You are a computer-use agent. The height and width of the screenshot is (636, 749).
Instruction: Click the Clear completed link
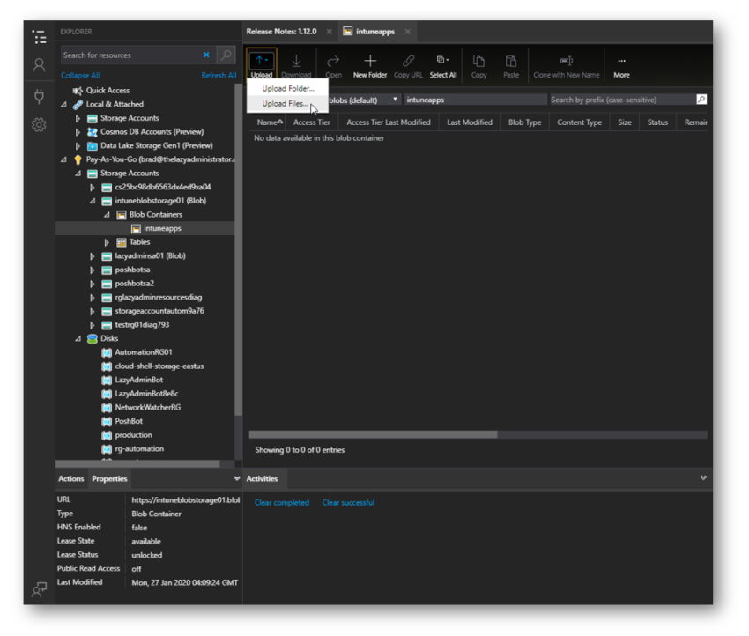[282, 502]
